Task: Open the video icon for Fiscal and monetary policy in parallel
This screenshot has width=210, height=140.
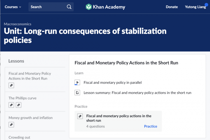Action: point(77,83)
